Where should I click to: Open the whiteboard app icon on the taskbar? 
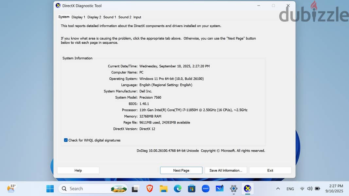pyautogui.click(x=219, y=189)
